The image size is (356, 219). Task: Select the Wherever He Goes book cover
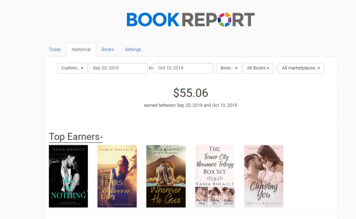tap(166, 176)
